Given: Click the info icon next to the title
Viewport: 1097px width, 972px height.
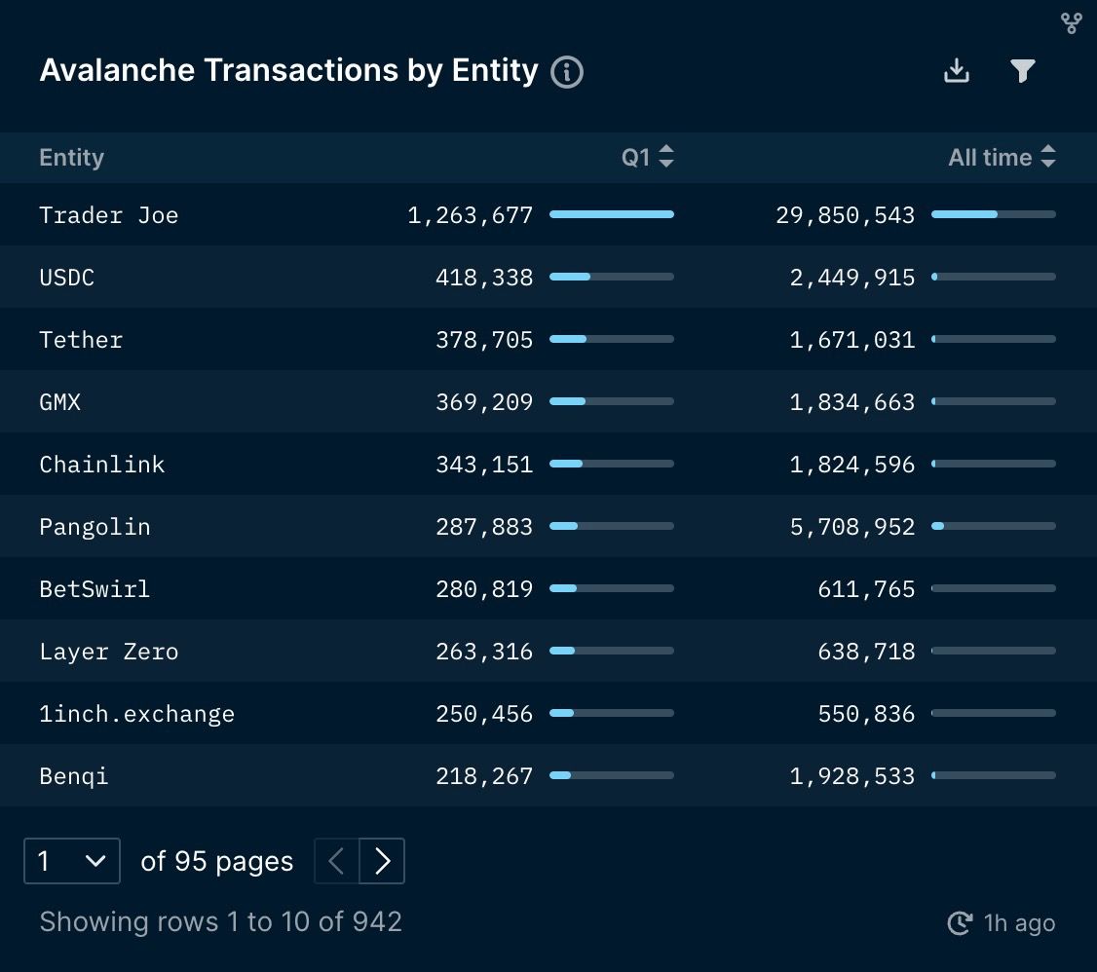Looking at the screenshot, I should pyautogui.click(x=567, y=71).
